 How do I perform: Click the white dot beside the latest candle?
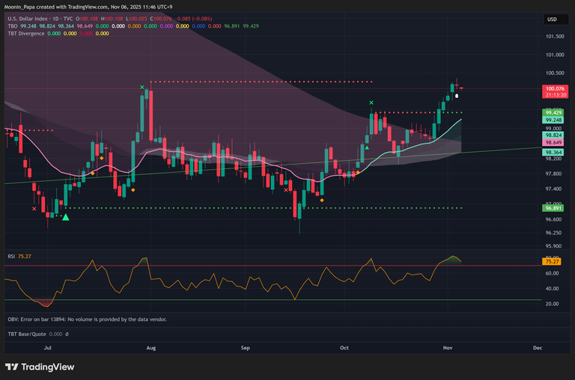(457, 96)
